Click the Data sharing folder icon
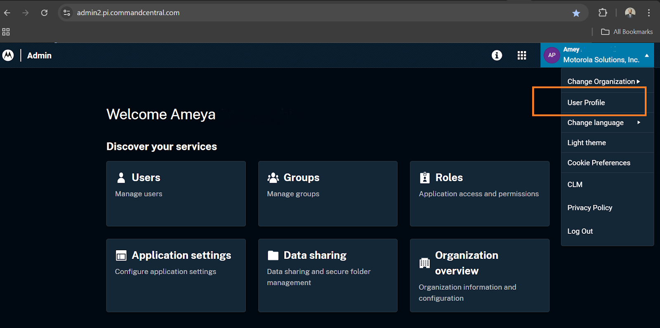Screen dimensions: 660x328 click(273, 256)
